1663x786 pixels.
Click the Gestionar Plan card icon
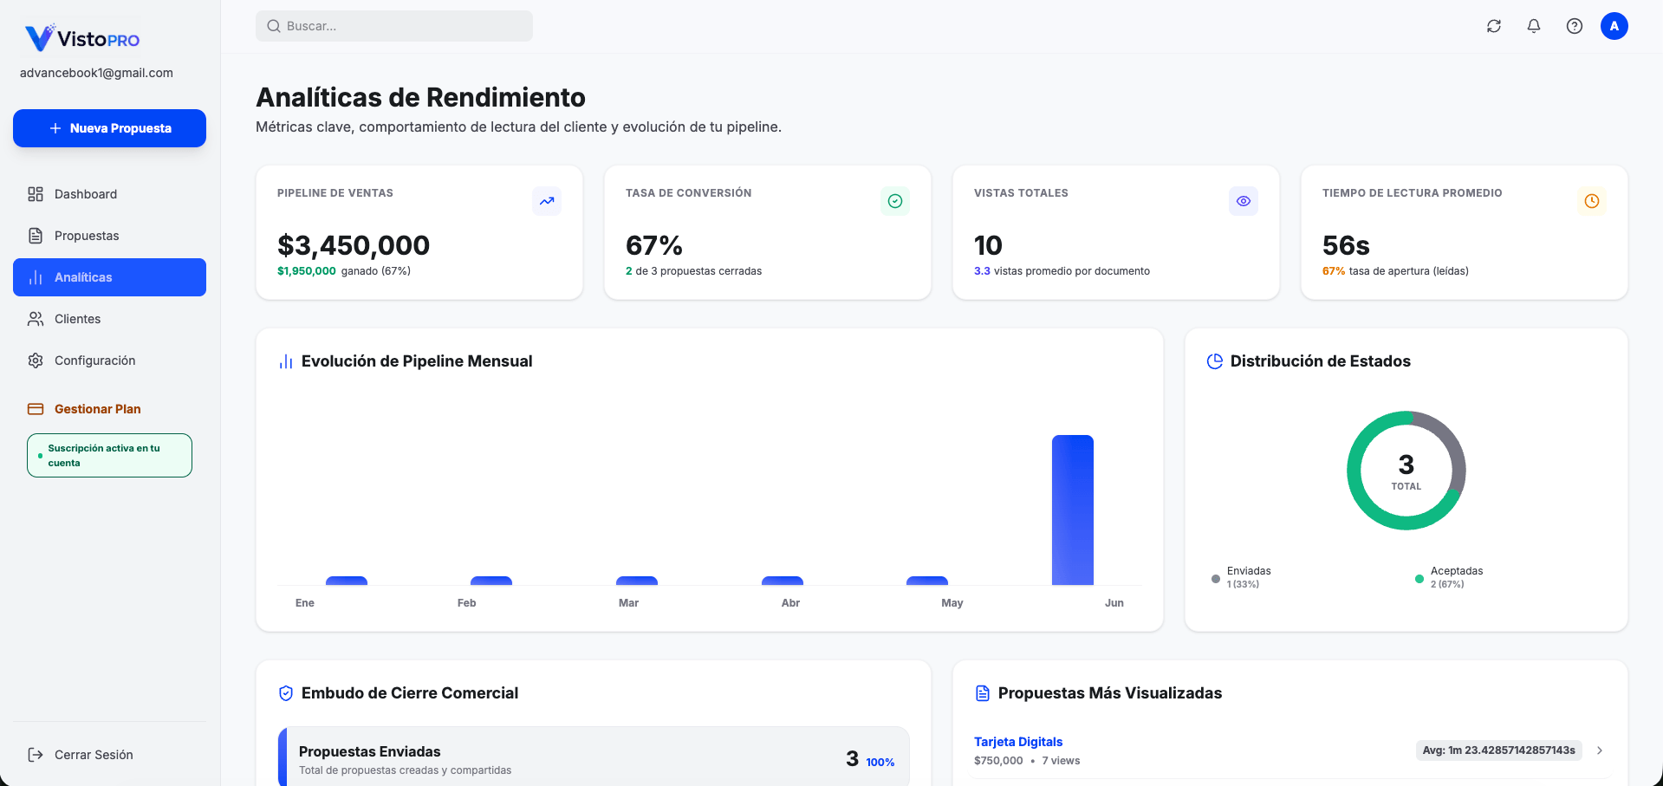pos(36,409)
